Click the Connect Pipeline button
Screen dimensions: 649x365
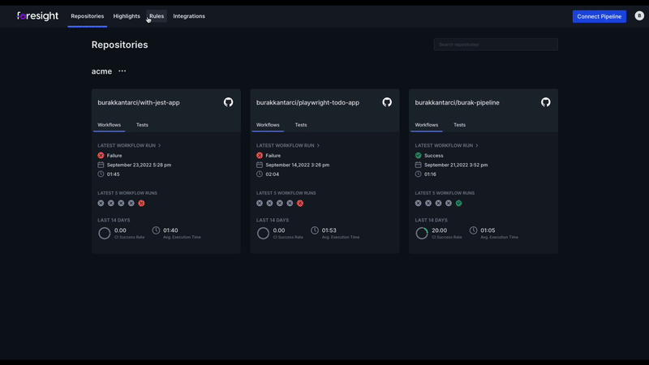[x=599, y=16]
